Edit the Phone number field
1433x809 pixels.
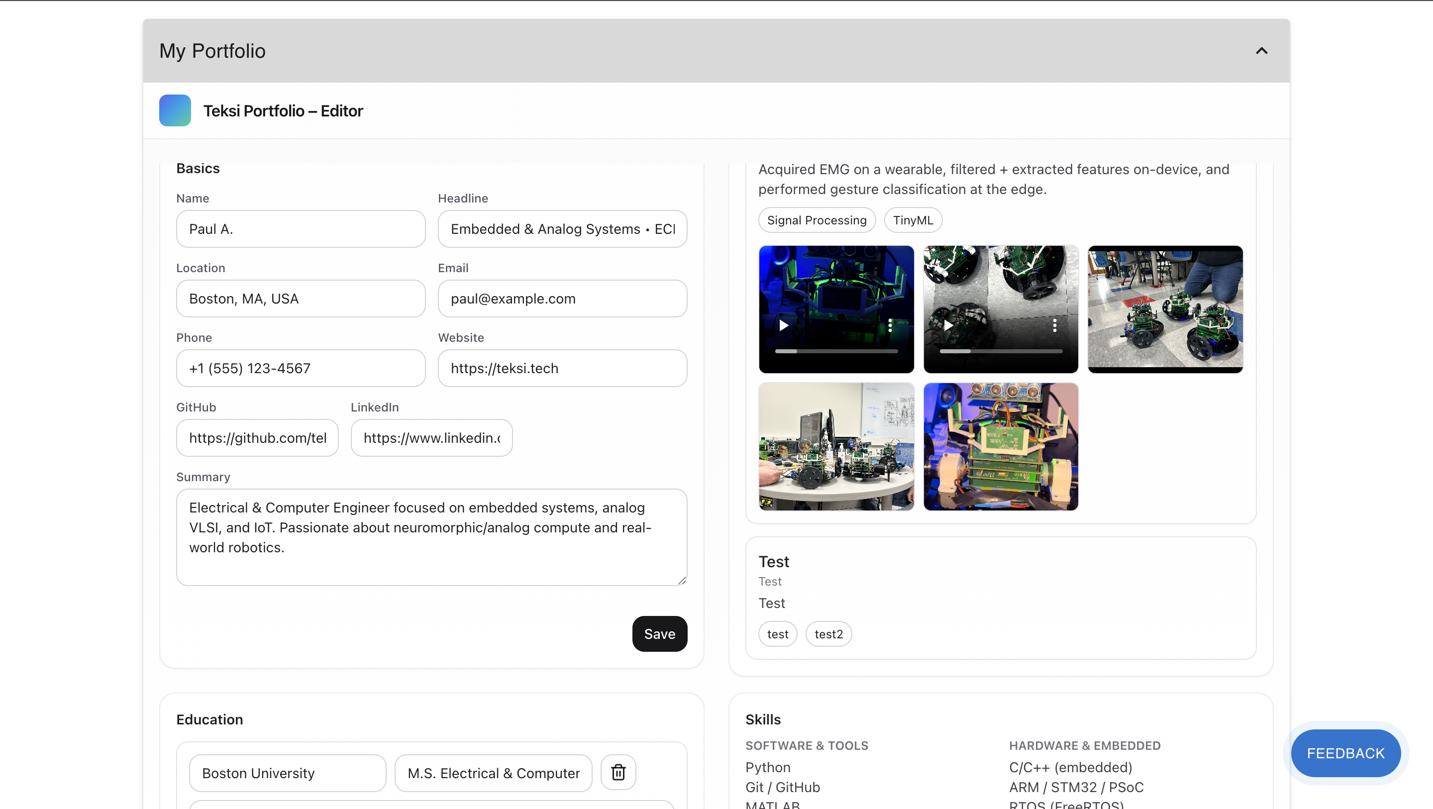coord(301,368)
